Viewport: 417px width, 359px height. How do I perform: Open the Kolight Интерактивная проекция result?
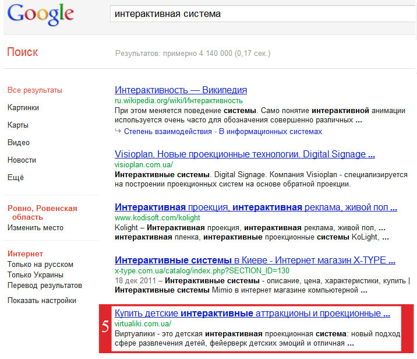[256, 207]
